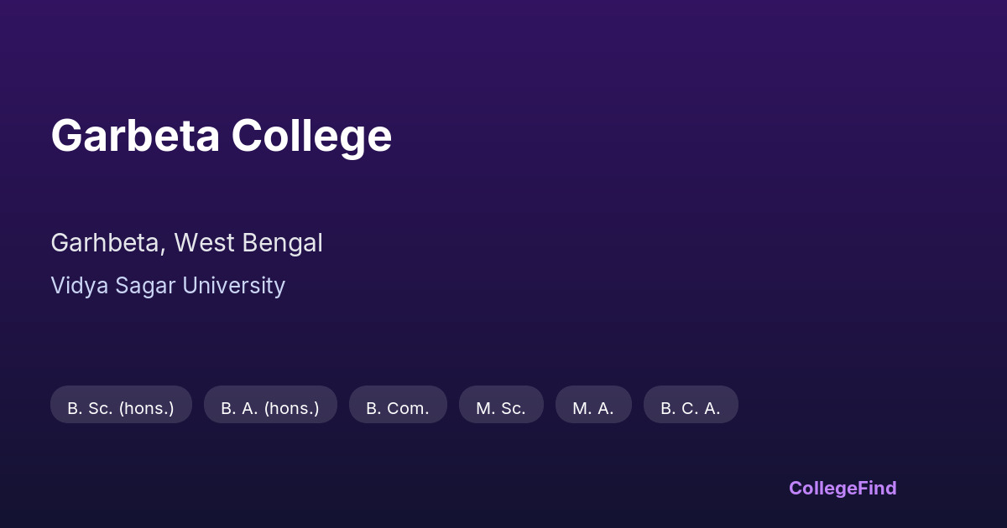Viewport: 1007px width, 528px height.
Task: Choose the B. A. (hons.) course chip
Action: click(270, 408)
